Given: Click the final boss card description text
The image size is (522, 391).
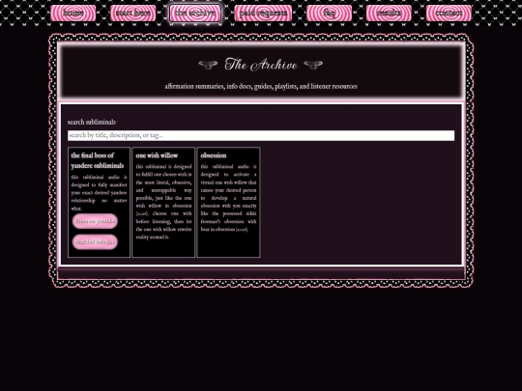Looking at the screenshot, I should (x=99, y=193).
